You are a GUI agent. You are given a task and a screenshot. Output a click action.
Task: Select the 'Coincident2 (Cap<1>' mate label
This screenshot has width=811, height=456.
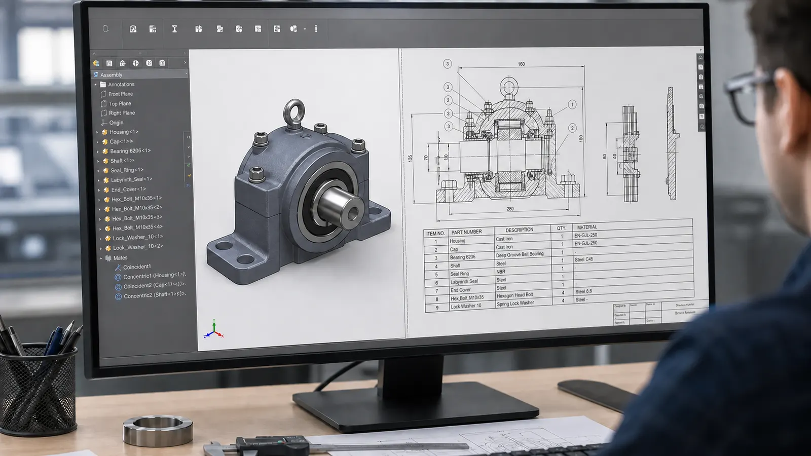pyautogui.click(x=154, y=285)
